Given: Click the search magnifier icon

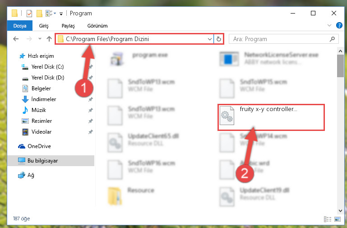Looking at the screenshot, I should 332,39.
